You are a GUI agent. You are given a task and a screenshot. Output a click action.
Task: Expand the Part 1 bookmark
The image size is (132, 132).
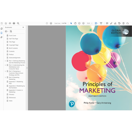[5, 61]
